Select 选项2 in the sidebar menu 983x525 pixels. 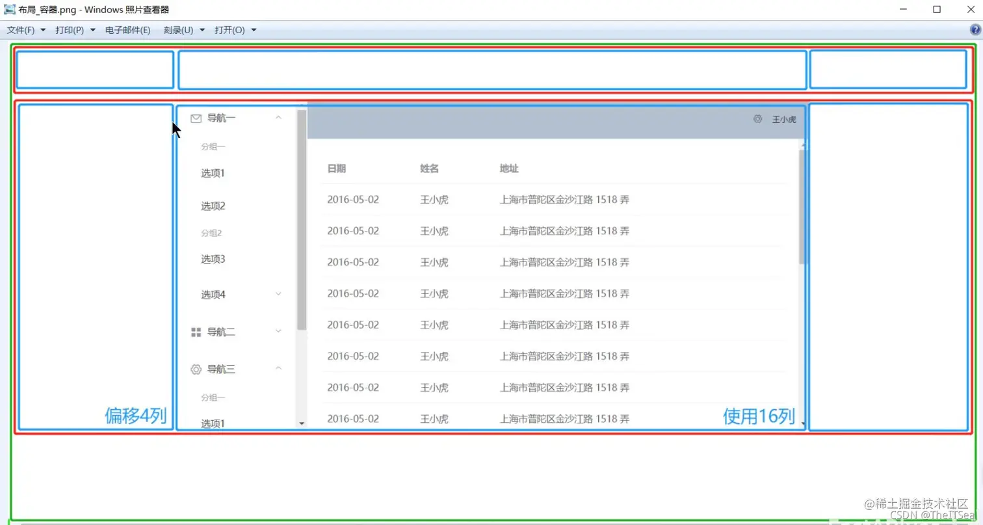click(x=213, y=206)
